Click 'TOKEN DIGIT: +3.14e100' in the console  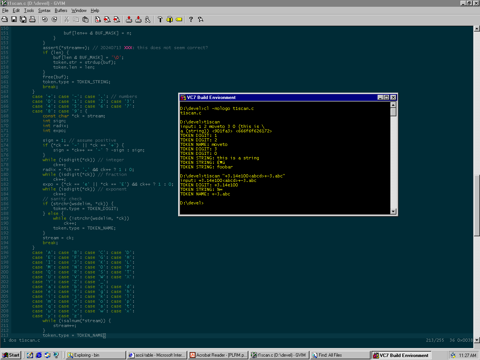point(209,185)
